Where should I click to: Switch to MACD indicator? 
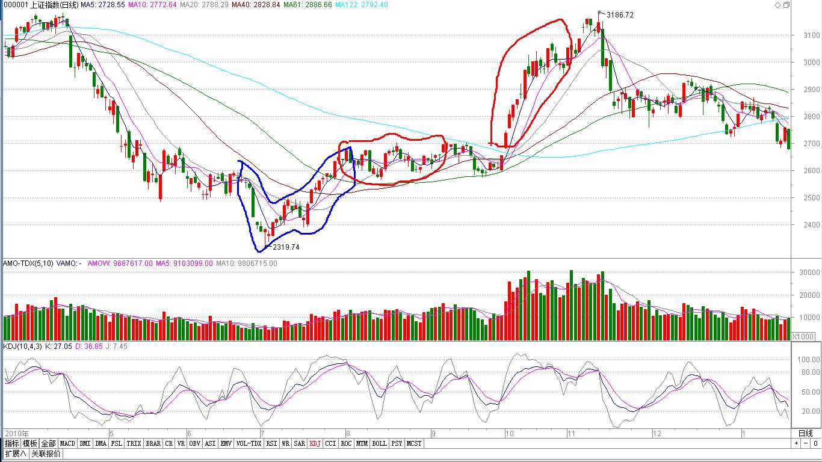67,443
